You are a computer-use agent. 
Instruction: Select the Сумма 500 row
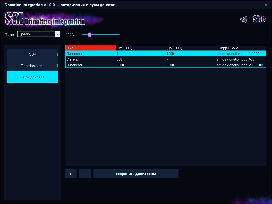click(166, 59)
